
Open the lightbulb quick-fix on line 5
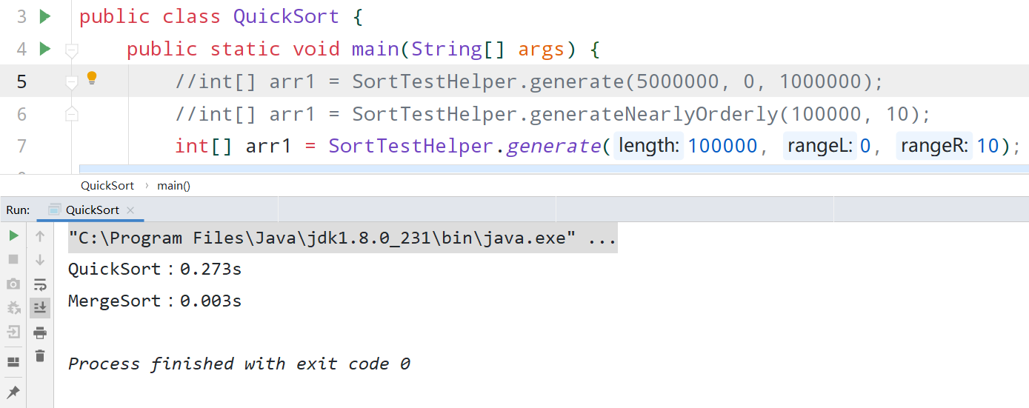(x=92, y=78)
